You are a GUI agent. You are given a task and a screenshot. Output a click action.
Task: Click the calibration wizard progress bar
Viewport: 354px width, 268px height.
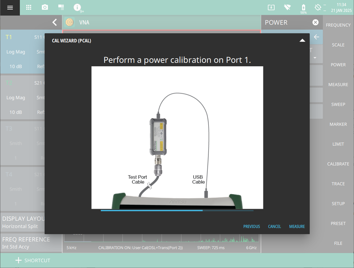point(177,210)
